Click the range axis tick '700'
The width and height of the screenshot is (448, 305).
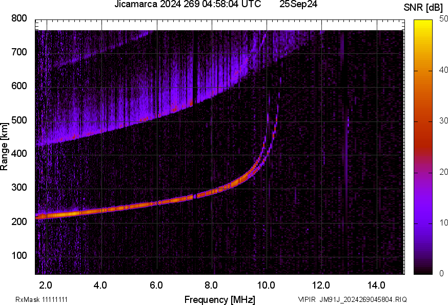19,52
